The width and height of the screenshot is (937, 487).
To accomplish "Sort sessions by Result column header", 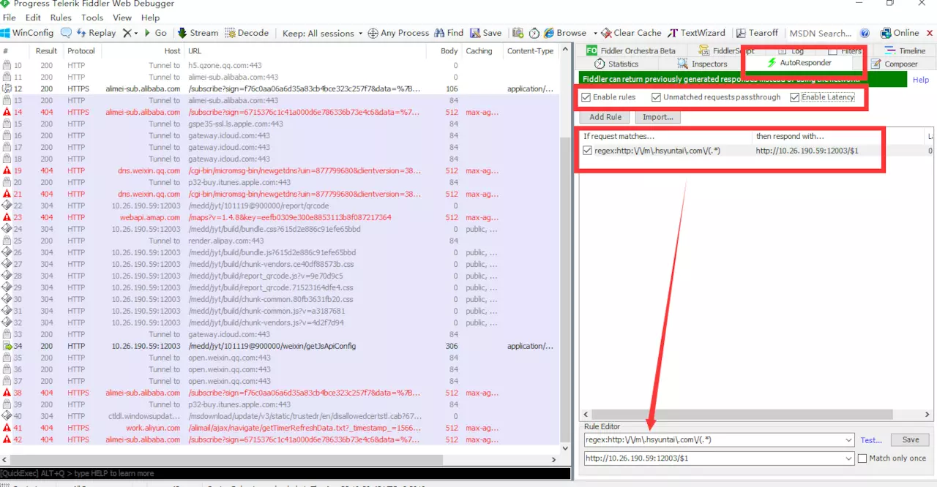I will [x=46, y=51].
